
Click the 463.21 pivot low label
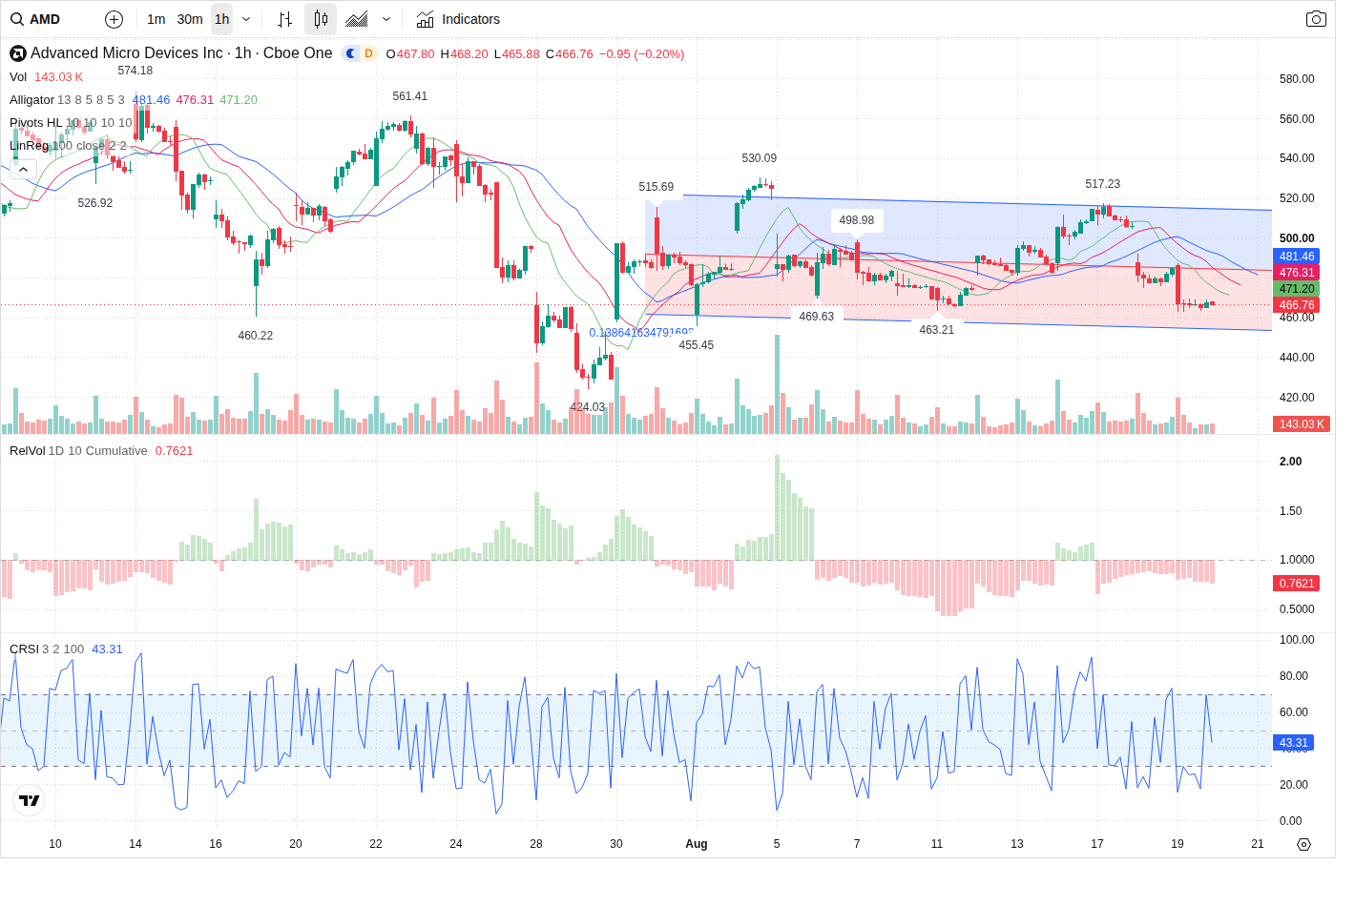[x=936, y=330]
